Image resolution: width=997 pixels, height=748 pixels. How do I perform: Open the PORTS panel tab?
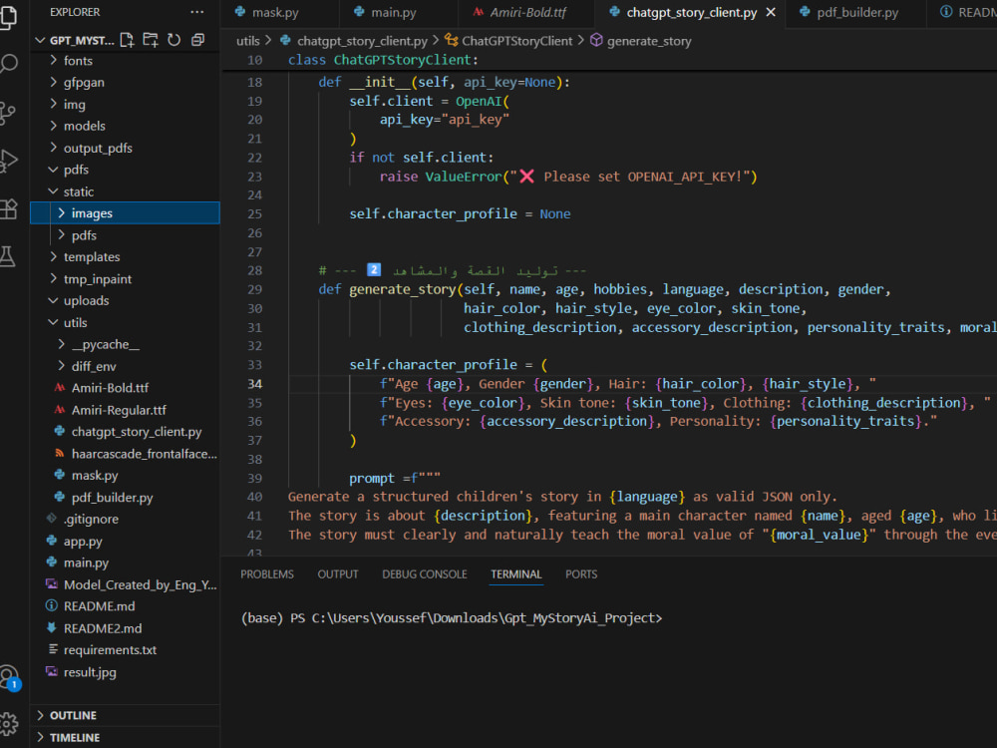[x=581, y=574]
